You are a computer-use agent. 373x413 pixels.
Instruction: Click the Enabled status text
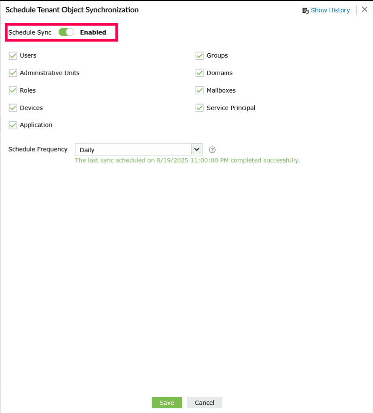[93, 32]
